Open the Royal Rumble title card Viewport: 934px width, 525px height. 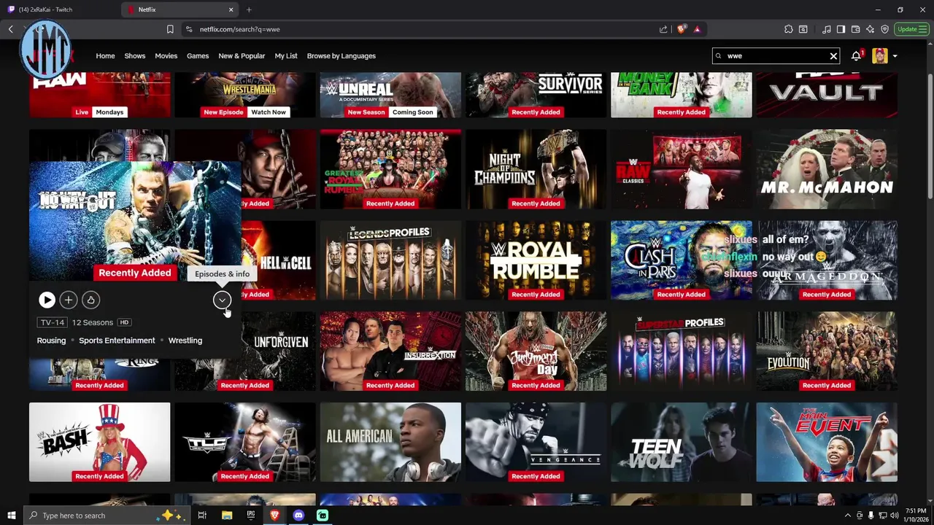coord(536,260)
